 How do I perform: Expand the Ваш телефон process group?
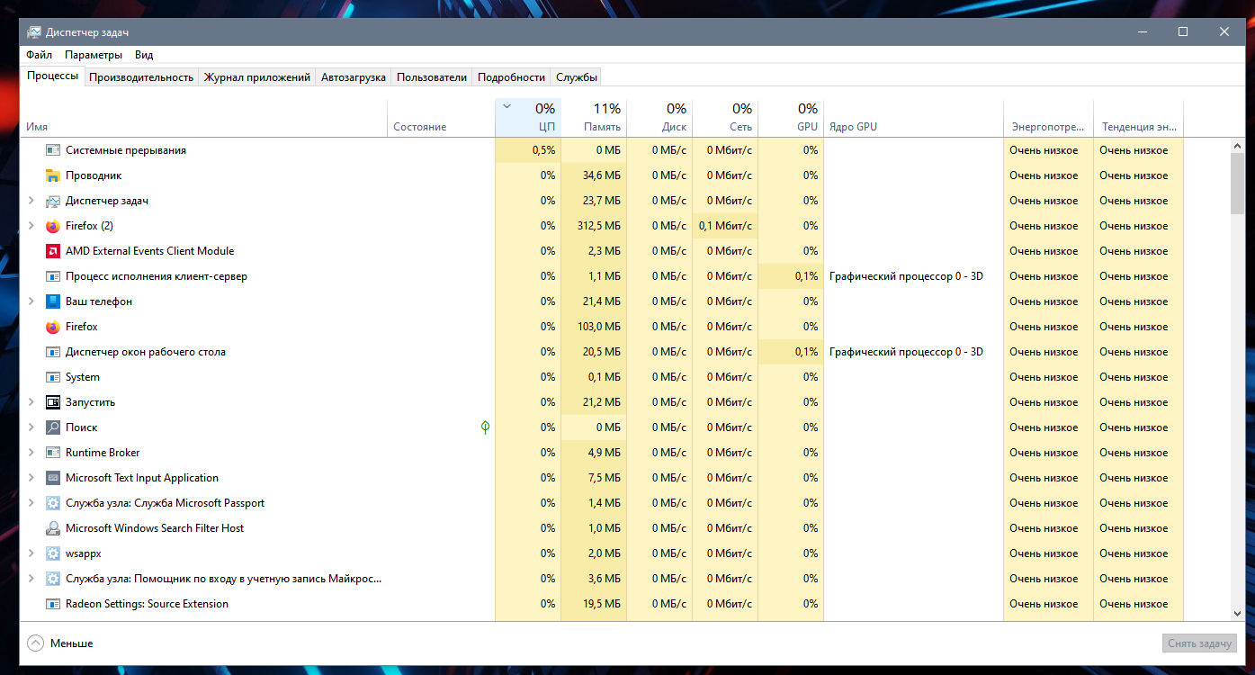point(31,301)
